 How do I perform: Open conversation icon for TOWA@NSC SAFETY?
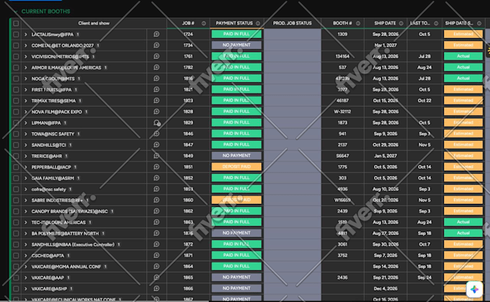156,134
